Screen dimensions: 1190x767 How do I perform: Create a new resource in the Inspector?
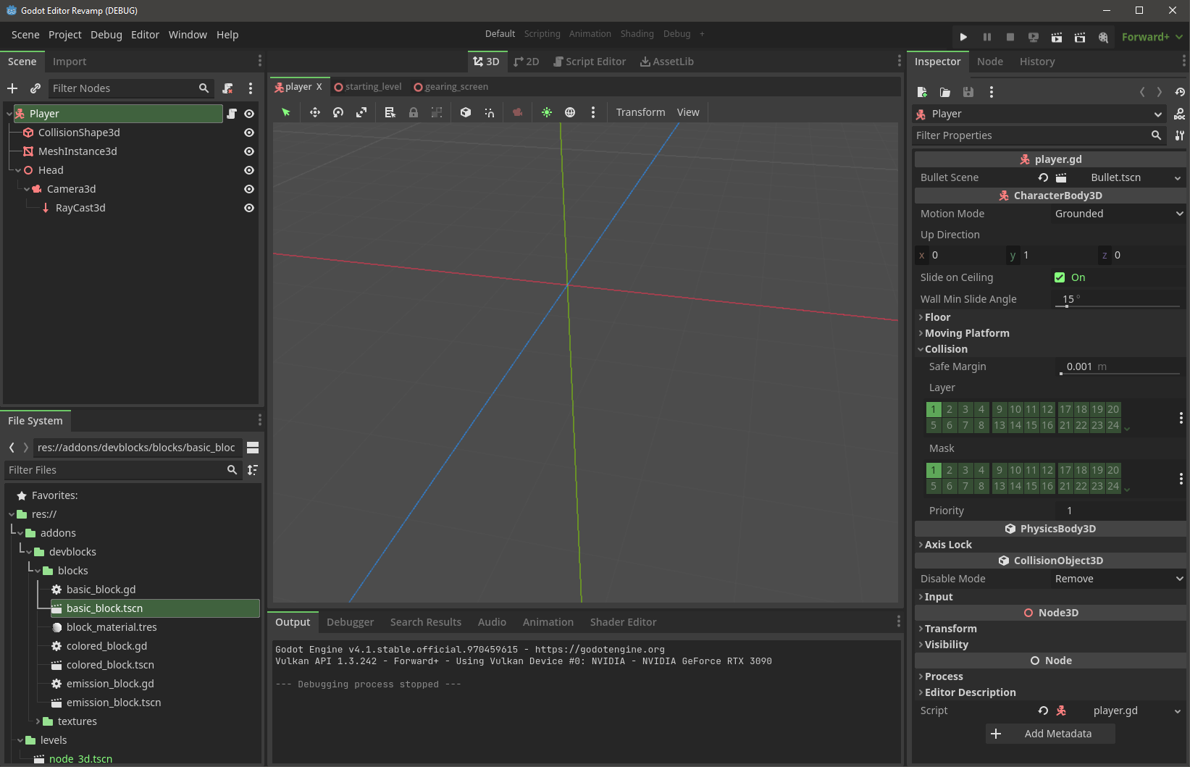click(921, 92)
